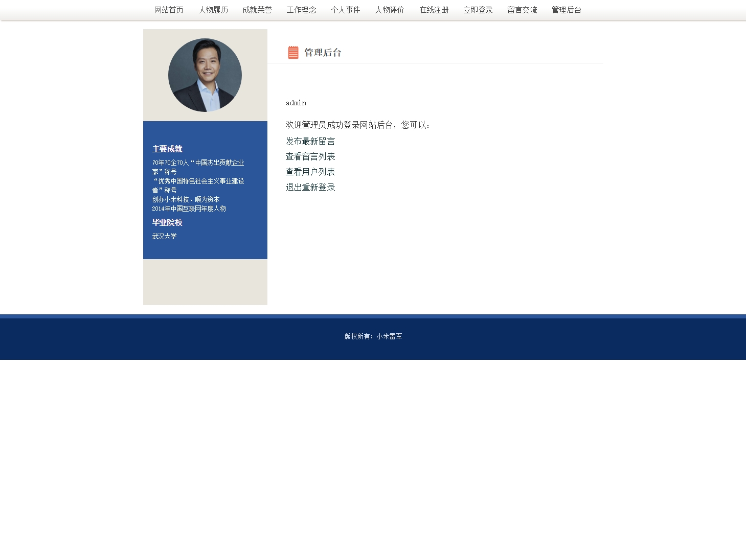Click 创办小米科技、顺为资本 achievement text
The image size is (746, 554).
pyautogui.click(x=186, y=199)
